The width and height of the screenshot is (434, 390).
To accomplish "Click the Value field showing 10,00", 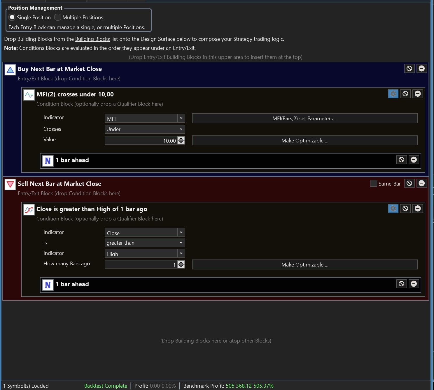I will click(141, 141).
